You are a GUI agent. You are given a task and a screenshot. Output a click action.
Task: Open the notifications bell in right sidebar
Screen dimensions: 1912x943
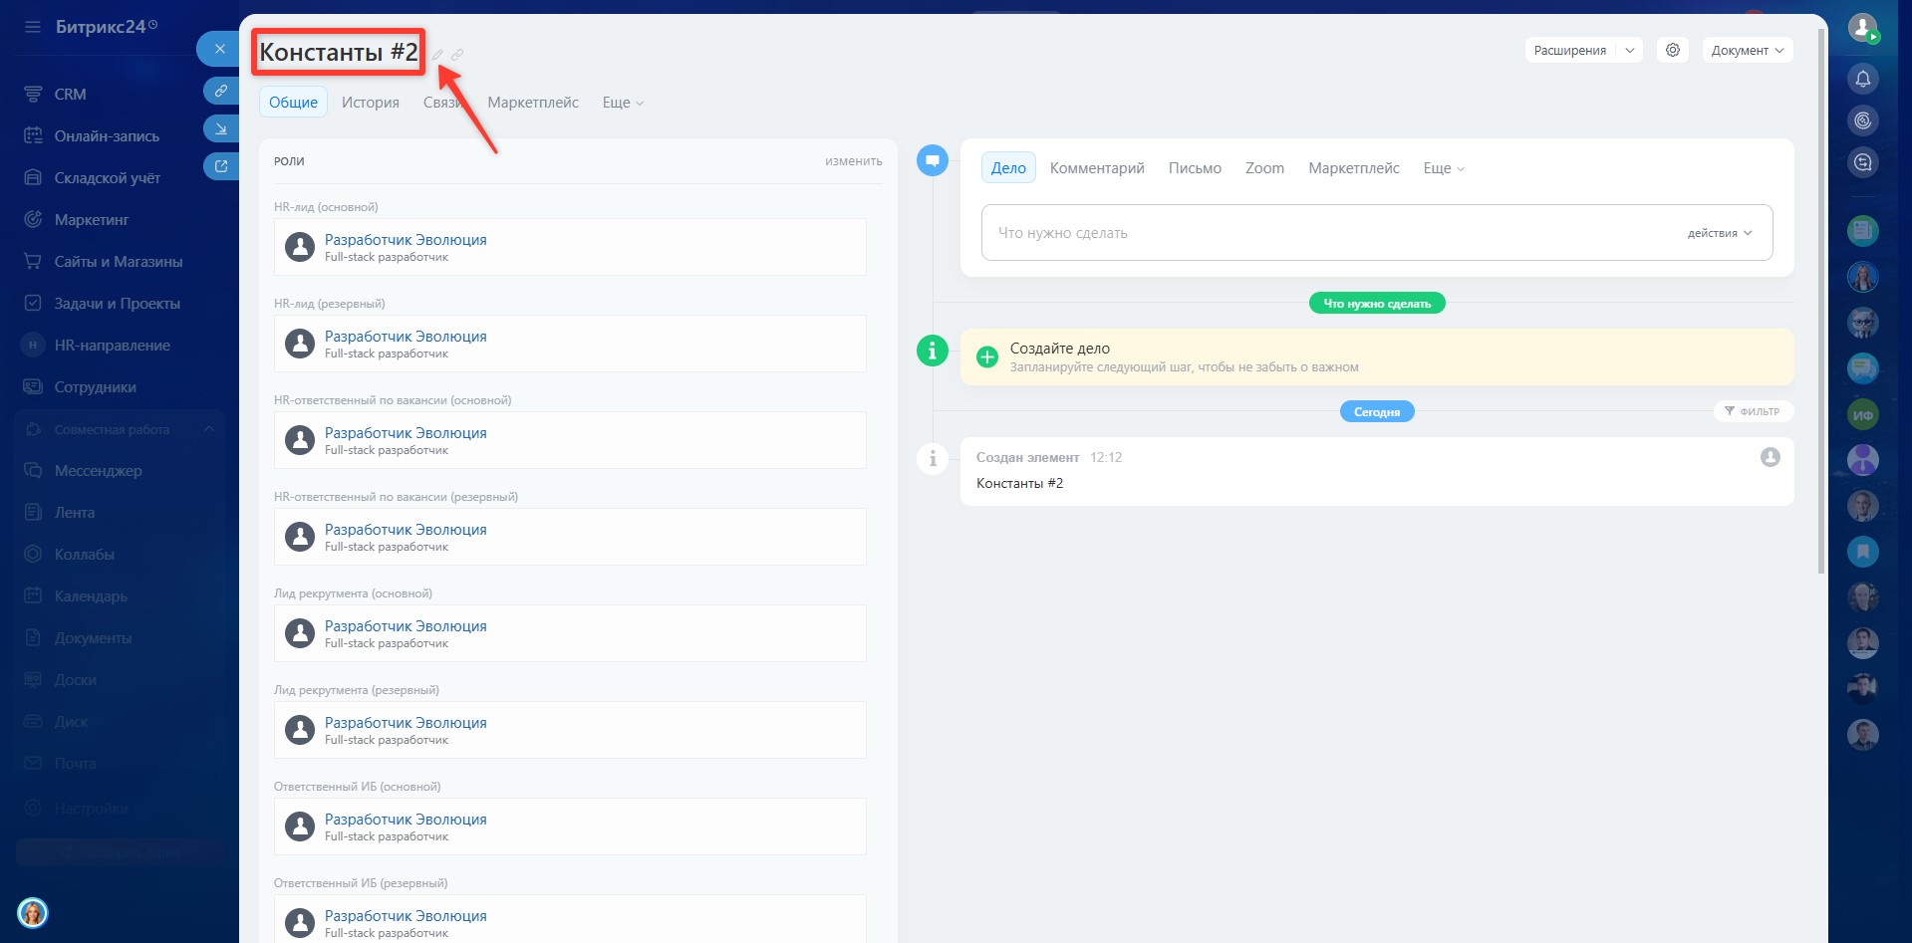click(x=1862, y=79)
